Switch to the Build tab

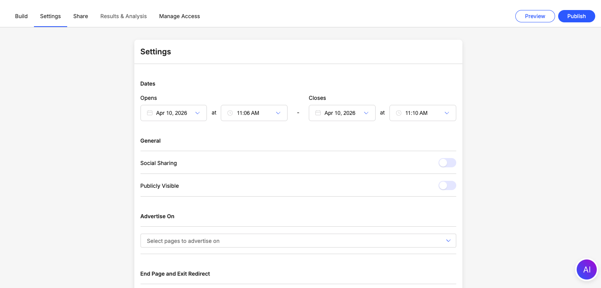coord(21,16)
